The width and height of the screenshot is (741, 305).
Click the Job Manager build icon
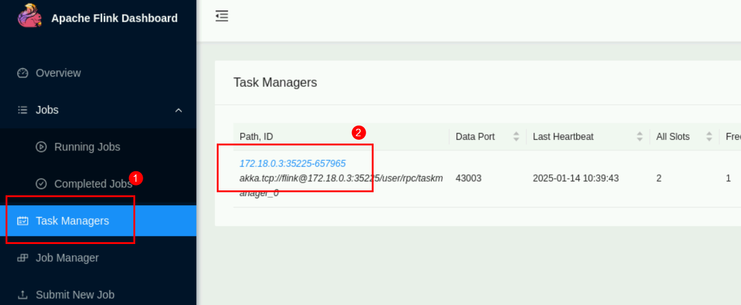click(x=23, y=258)
